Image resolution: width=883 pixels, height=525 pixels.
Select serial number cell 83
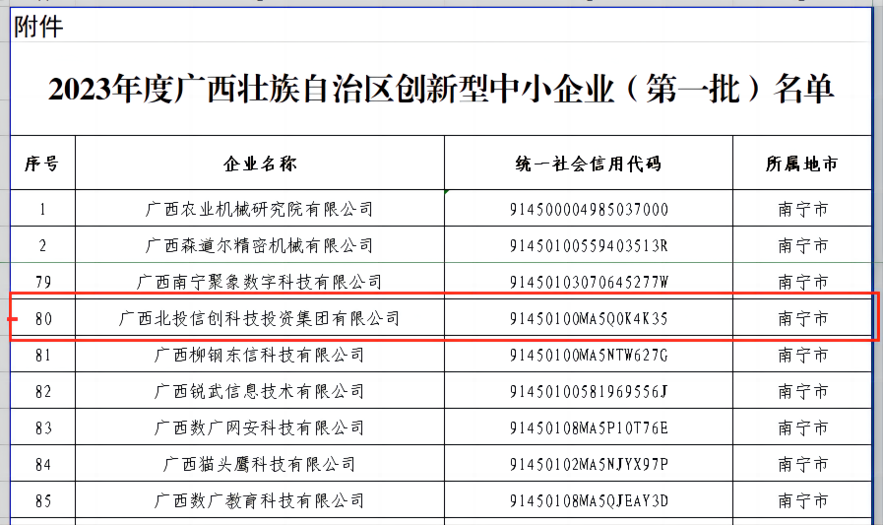[42, 427]
